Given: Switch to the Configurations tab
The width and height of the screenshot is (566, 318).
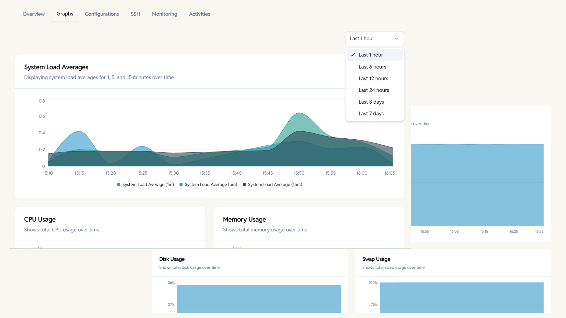Looking at the screenshot, I should [x=102, y=14].
